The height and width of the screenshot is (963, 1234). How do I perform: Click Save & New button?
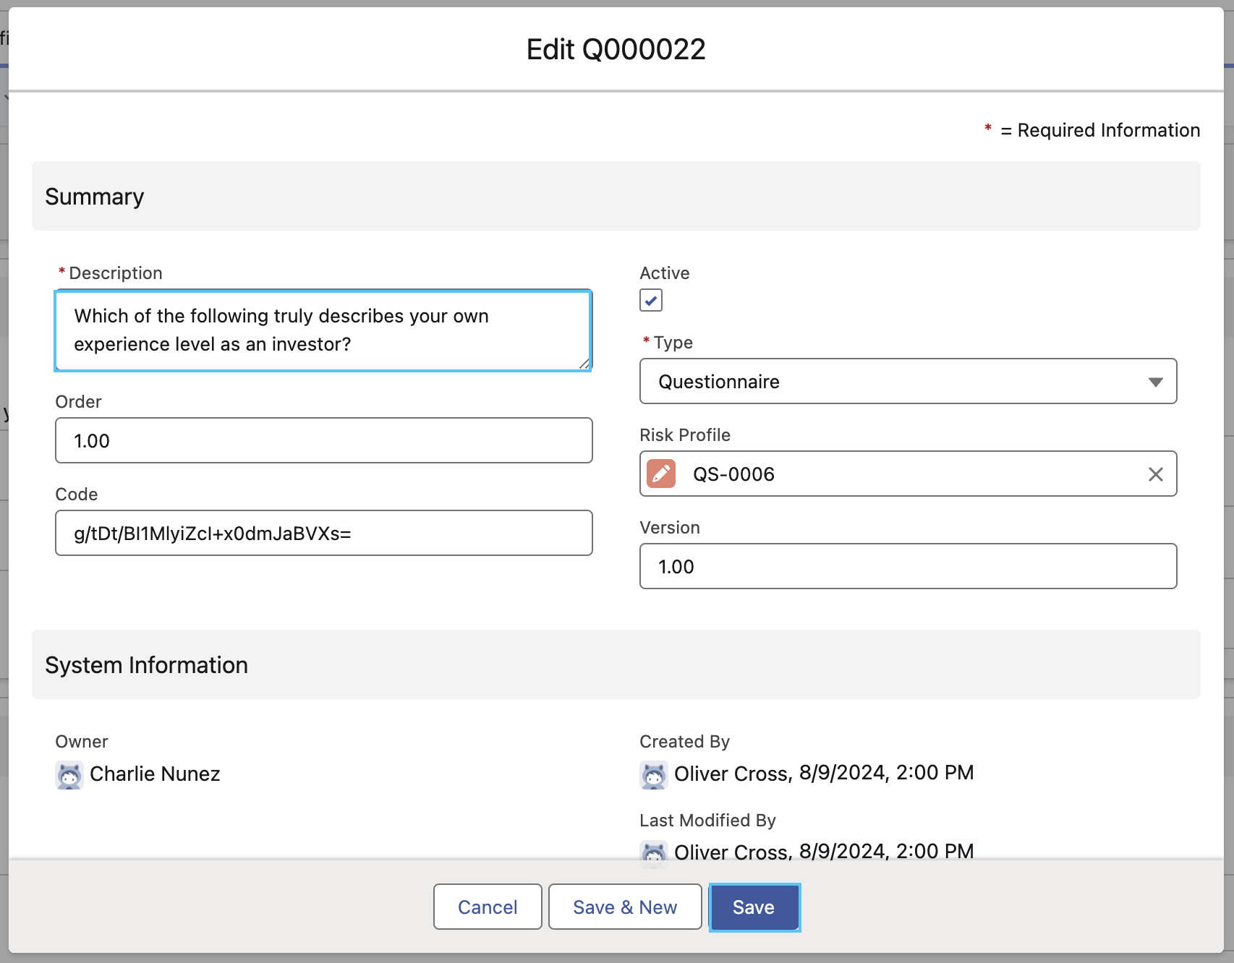[625, 907]
